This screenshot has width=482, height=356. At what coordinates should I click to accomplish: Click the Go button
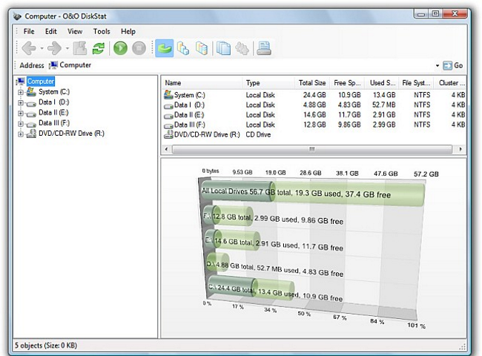(453, 65)
